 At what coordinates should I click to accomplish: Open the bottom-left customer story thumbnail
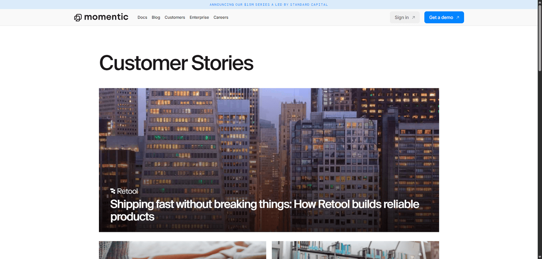pyautogui.click(x=182, y=250)
